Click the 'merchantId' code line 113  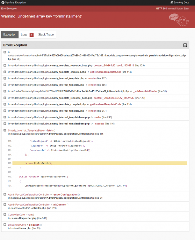tap(61, 150)
